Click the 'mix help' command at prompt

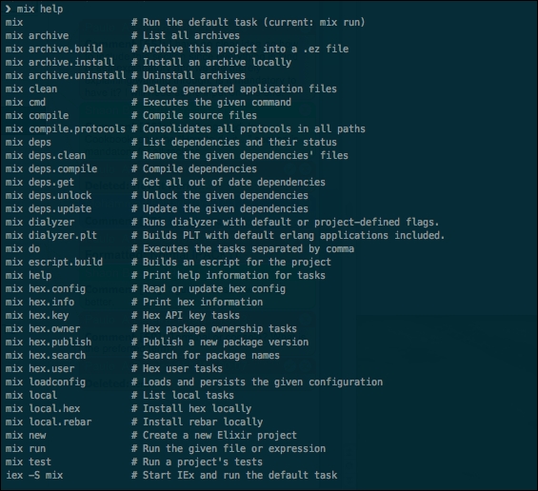tap(40, 9)
